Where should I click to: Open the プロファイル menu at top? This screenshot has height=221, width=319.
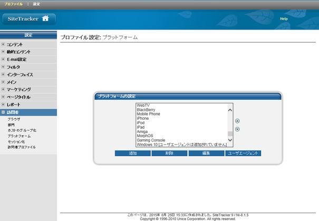point(13,4)
